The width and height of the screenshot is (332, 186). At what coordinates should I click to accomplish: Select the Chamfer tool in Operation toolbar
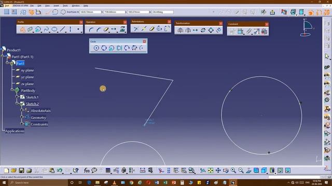pos(99,30)
